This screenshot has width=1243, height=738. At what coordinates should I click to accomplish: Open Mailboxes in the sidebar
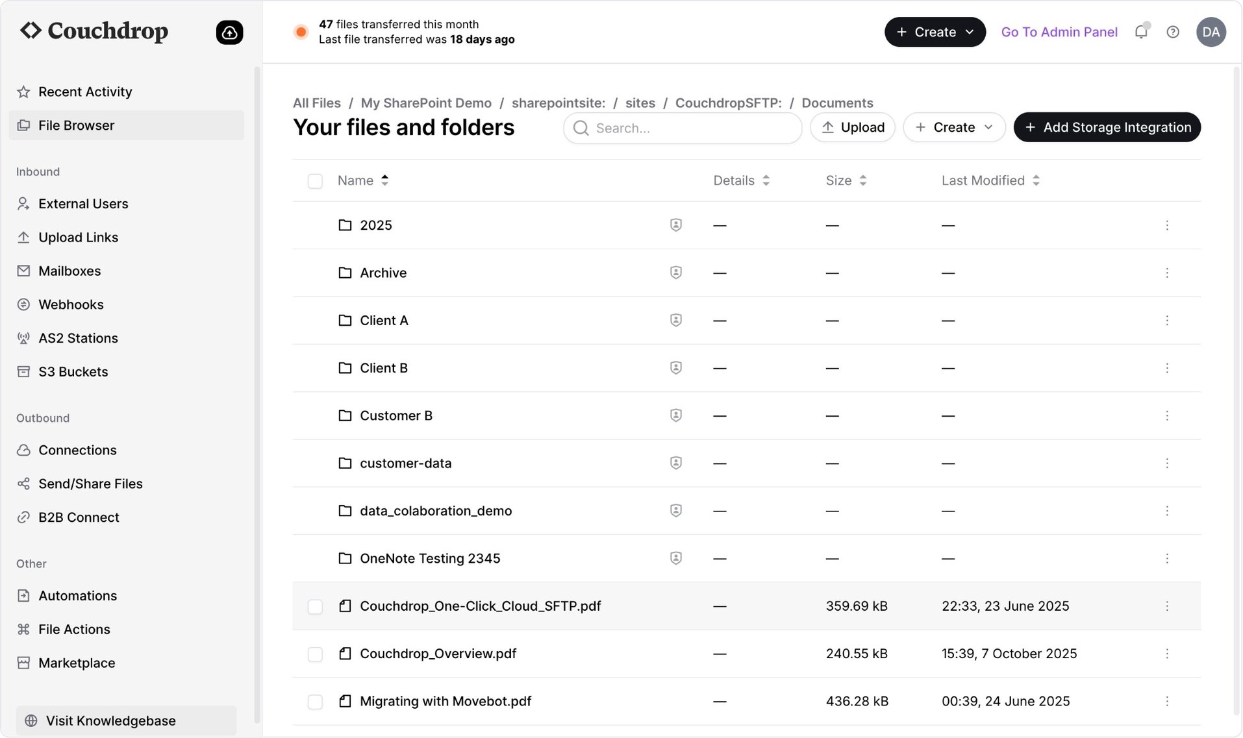(x=127, y=271)
